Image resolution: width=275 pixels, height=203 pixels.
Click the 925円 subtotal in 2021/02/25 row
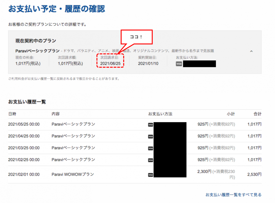point(203,160)
